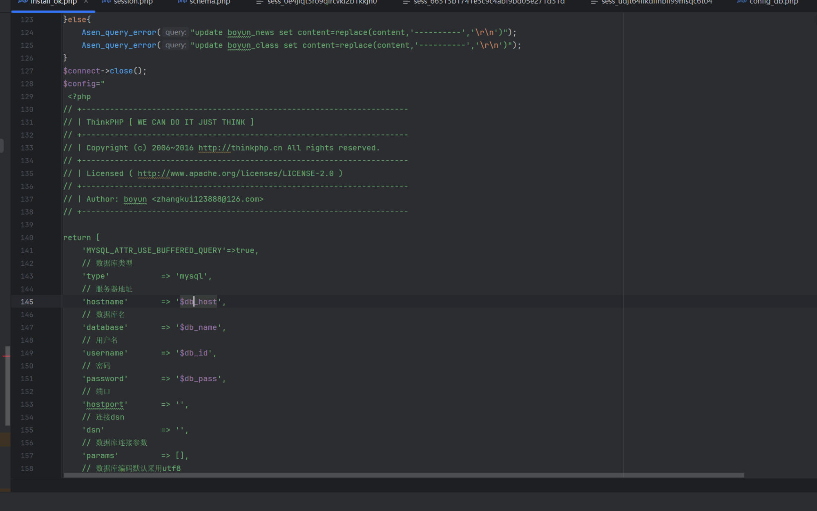Click Asen_query_error on line 124
This screenshot has height=511, width=817.
(119, 32)
